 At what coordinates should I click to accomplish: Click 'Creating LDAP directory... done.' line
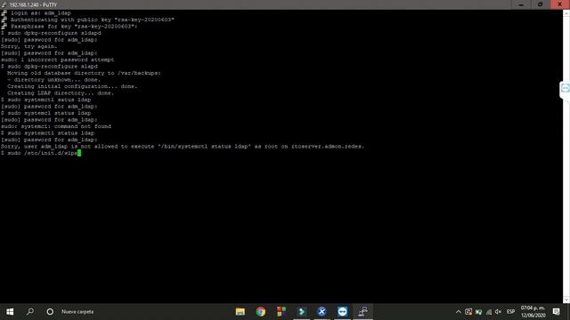point(61,92)
